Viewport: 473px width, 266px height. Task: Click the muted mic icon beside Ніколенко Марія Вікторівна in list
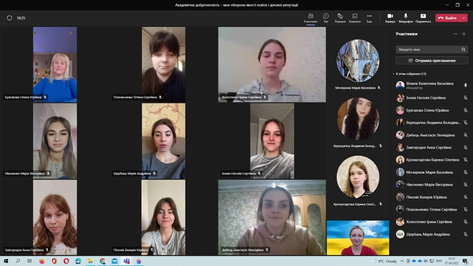click(x=466, y=185)
